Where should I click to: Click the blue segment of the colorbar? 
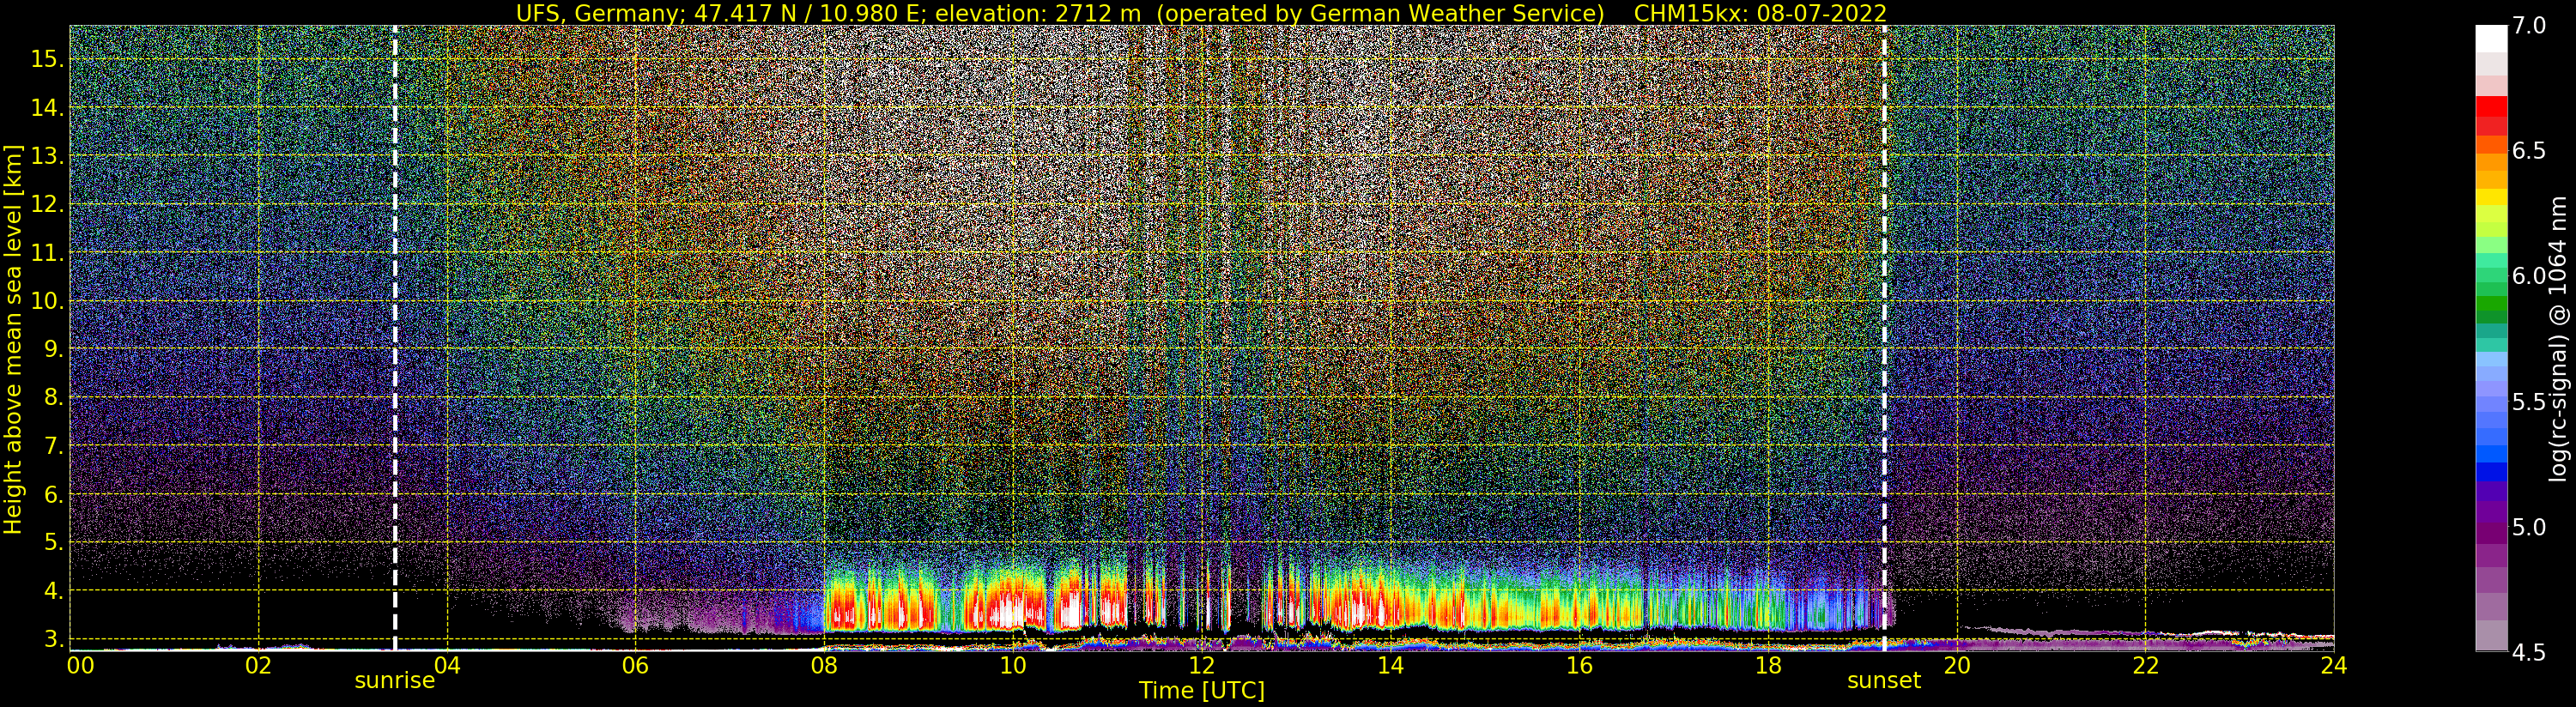(2491, 472)
